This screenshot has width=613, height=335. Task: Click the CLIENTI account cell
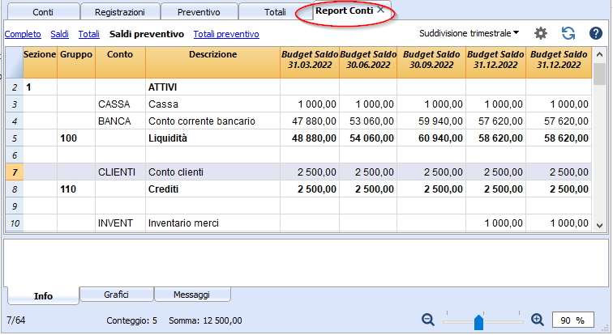tap(120, 172)
